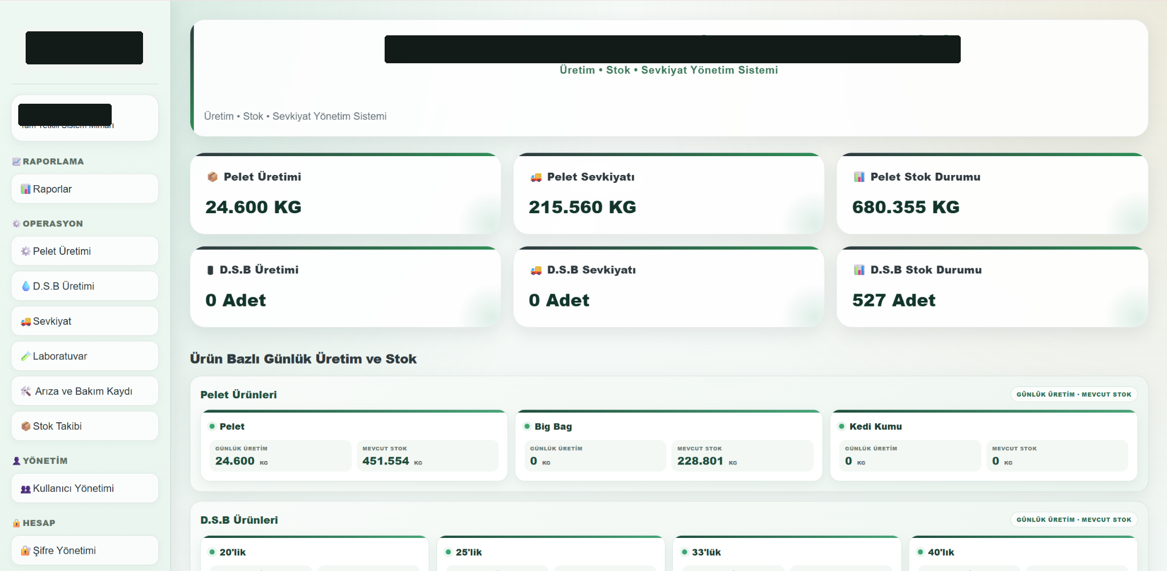Click the truck icon in Pelet Sevkiyatı card
The image size is (1167, 571).
pos(536,177)
